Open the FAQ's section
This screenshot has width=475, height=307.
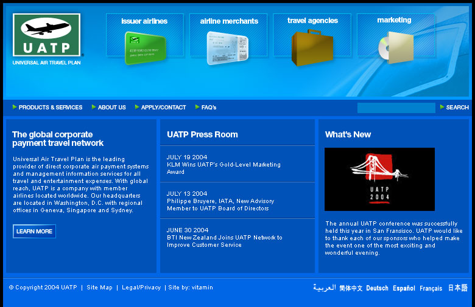(x=208, y=108)
